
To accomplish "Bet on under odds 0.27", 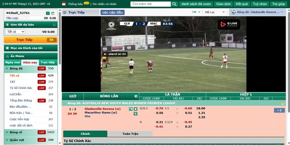I will pos(188,127).
